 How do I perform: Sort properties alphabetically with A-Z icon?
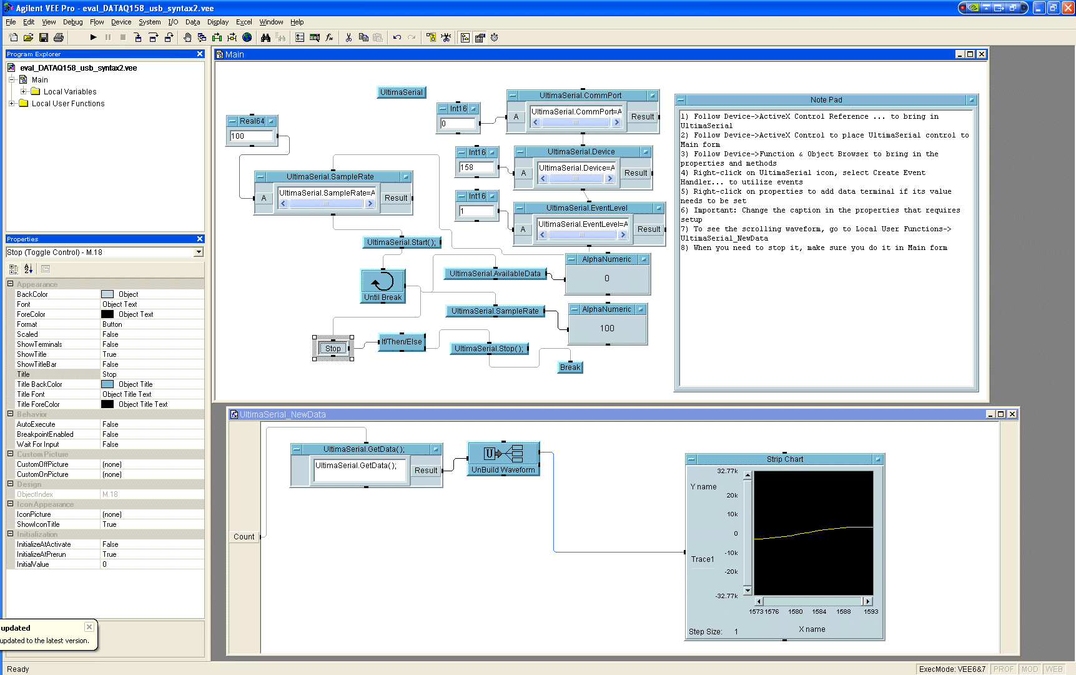(x=28, y=269)
